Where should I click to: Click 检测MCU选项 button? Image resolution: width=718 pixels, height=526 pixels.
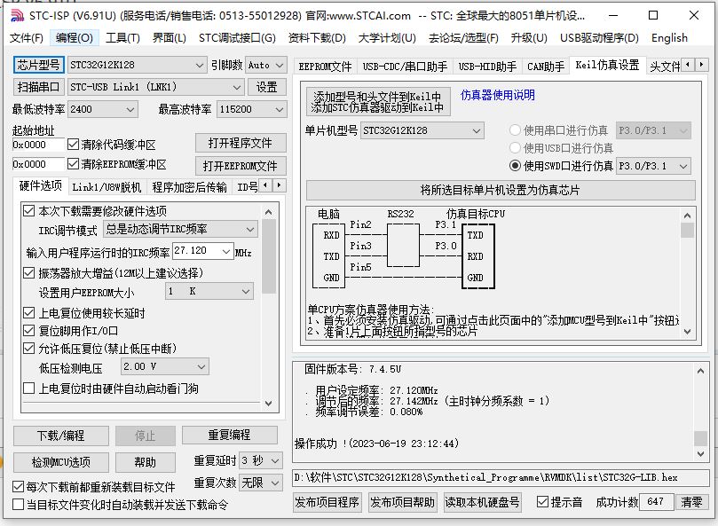pos(61,462)
